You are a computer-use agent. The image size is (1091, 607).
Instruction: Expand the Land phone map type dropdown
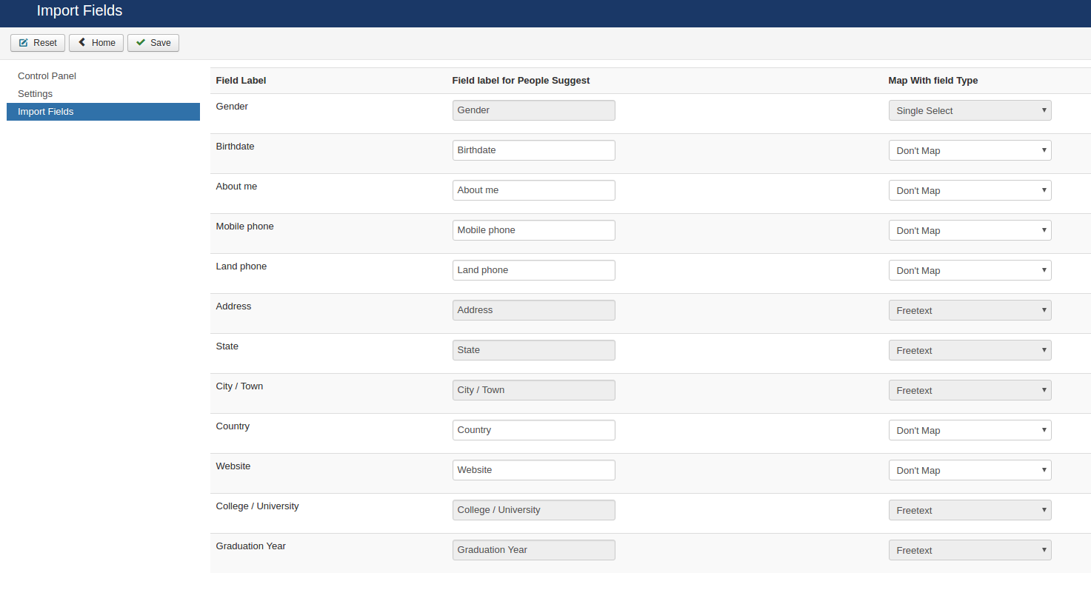click(970, 270)
